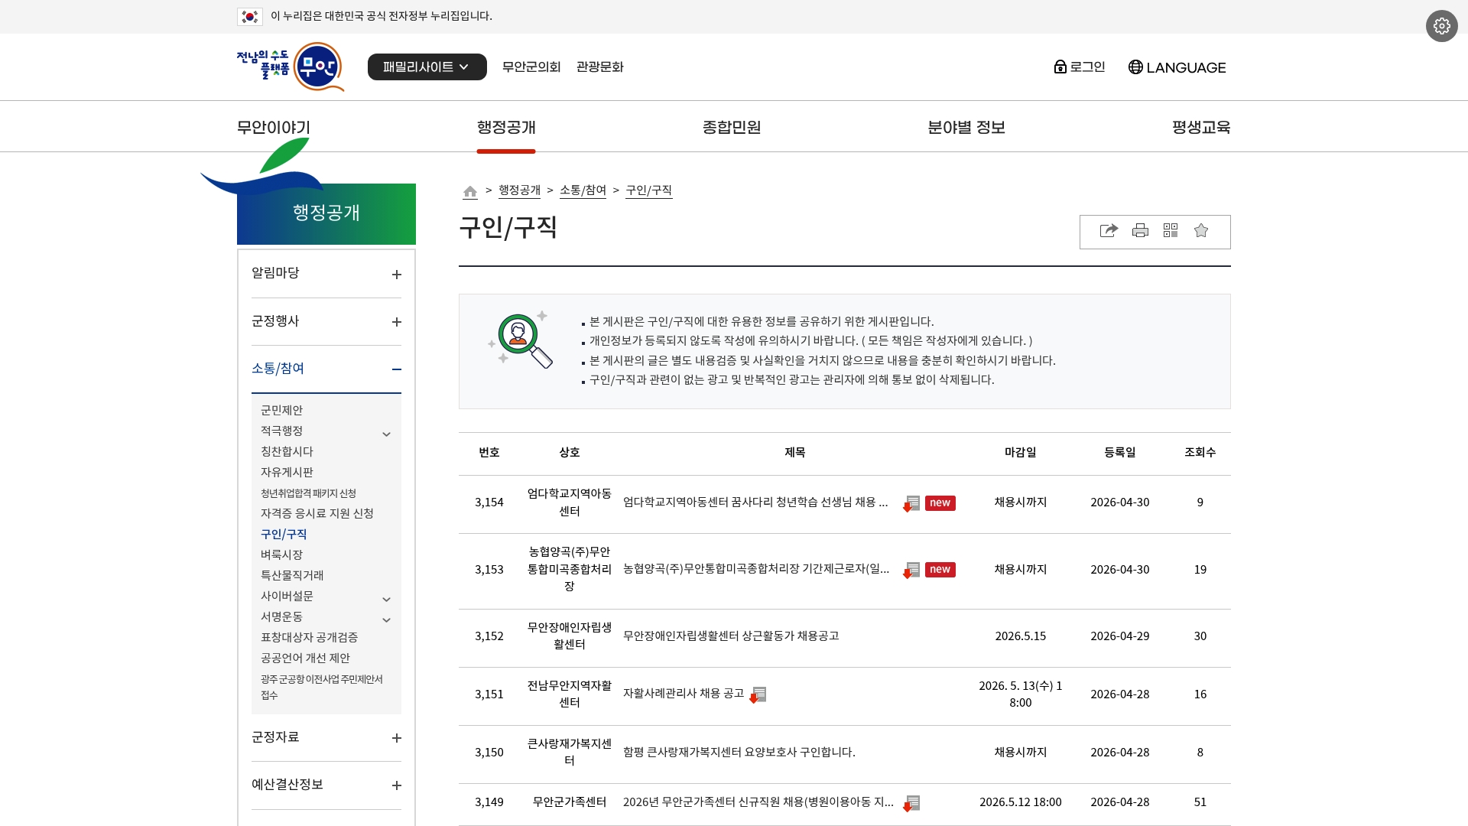Open 칭찬합시다 in the sidebar

[x=287, y=452]
